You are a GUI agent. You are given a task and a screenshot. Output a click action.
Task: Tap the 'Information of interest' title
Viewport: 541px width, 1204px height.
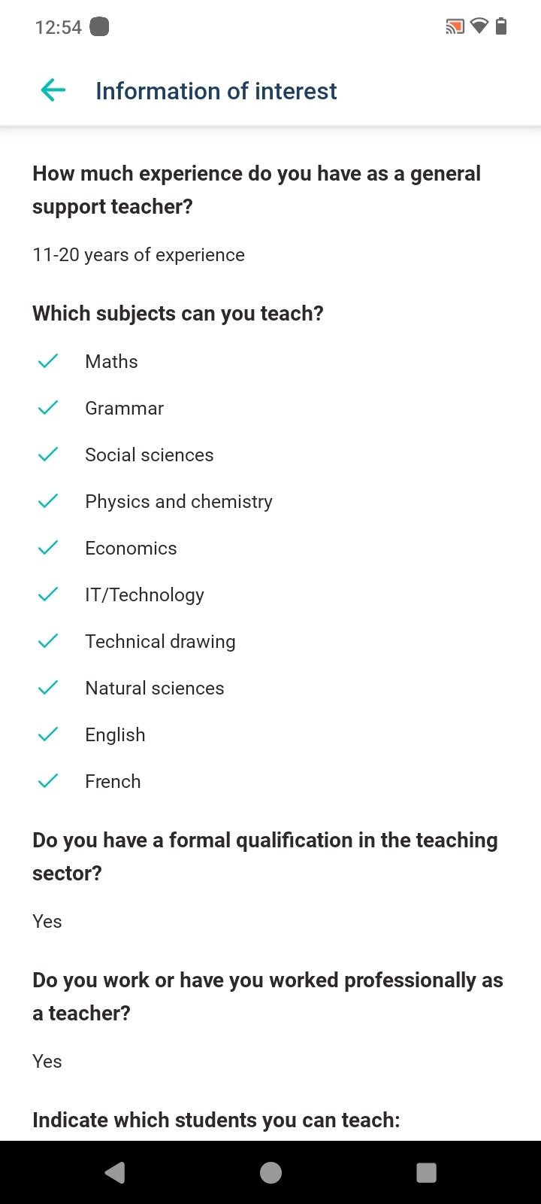point(216,91)
